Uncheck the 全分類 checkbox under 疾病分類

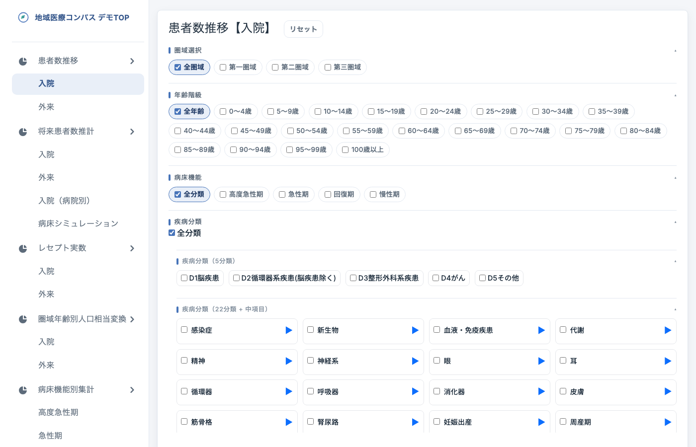(172, 233)
